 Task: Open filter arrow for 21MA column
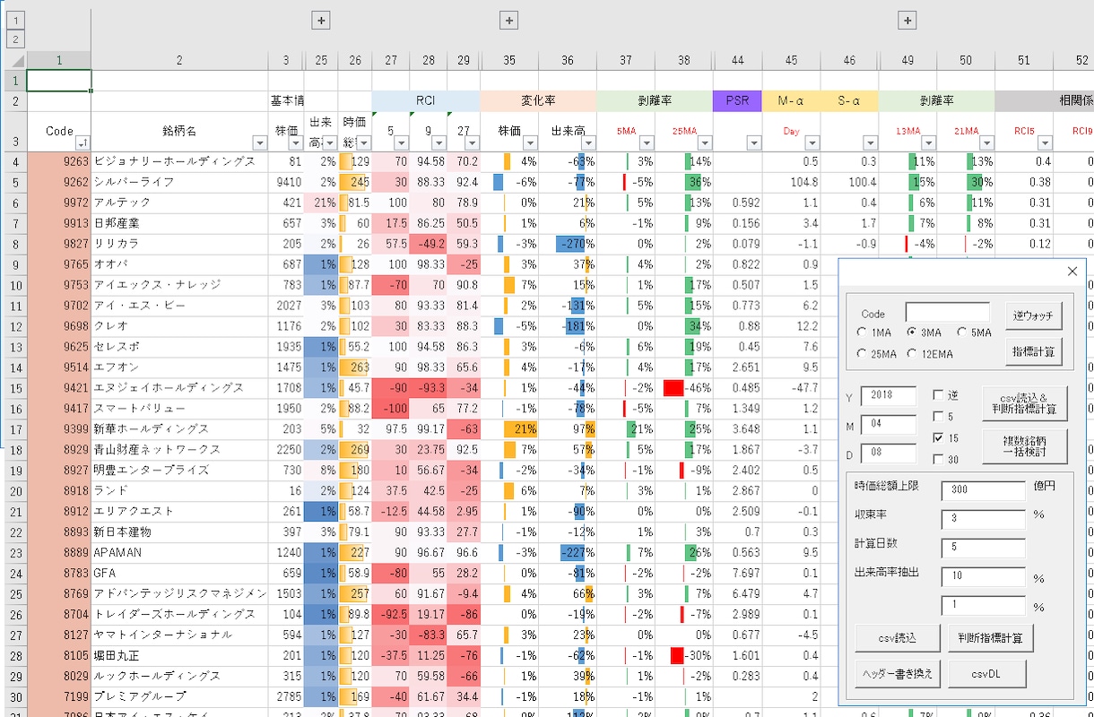click(x=985, y=143)
